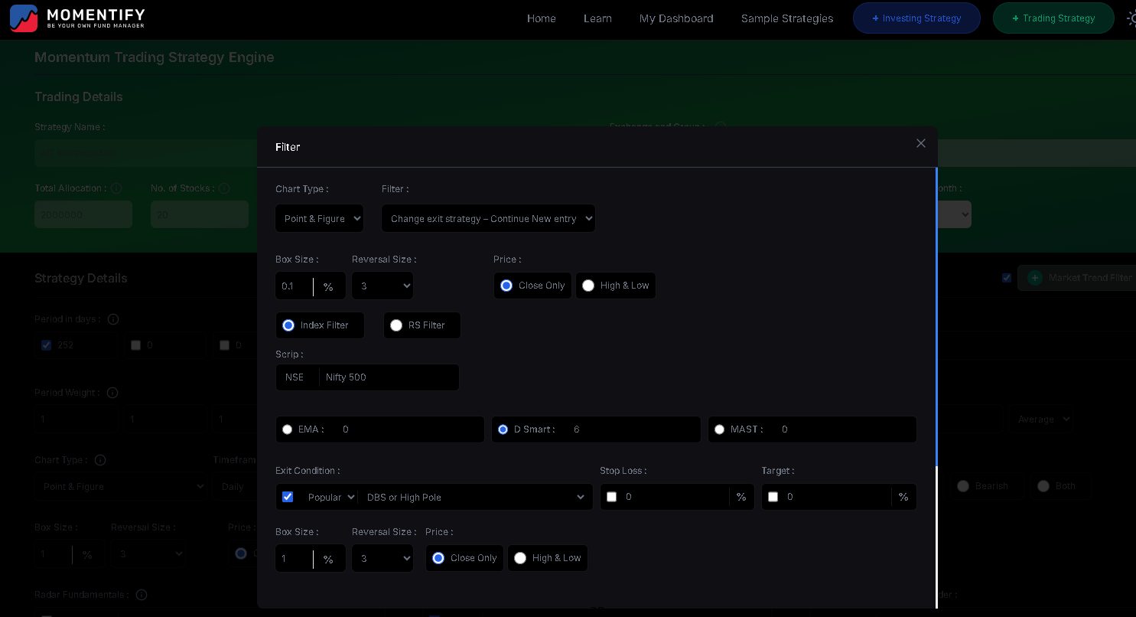Viewport: 1136px width, 617px height.
Task: Click the Market Trend Filter button
Action: [1077, 278]
